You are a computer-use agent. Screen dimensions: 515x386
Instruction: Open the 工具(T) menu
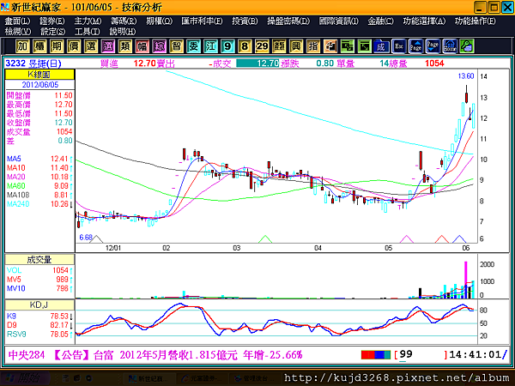(x=87, y=32)
